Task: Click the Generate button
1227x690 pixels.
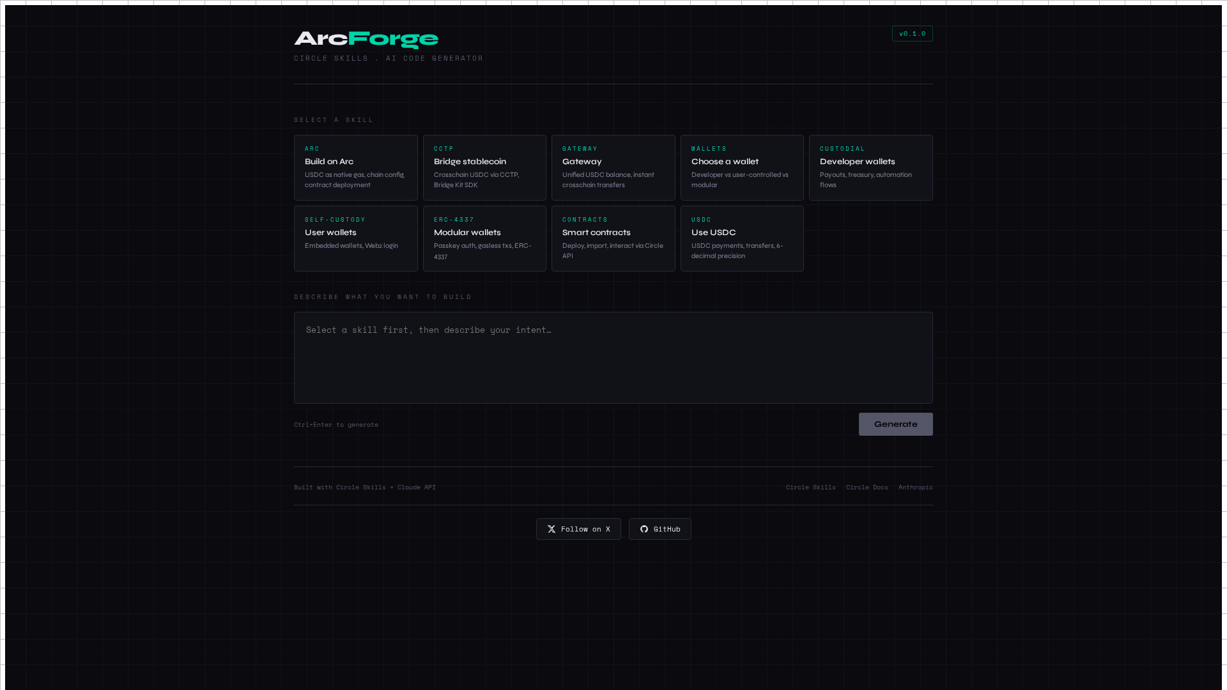Action: click(x=896, y=424)
